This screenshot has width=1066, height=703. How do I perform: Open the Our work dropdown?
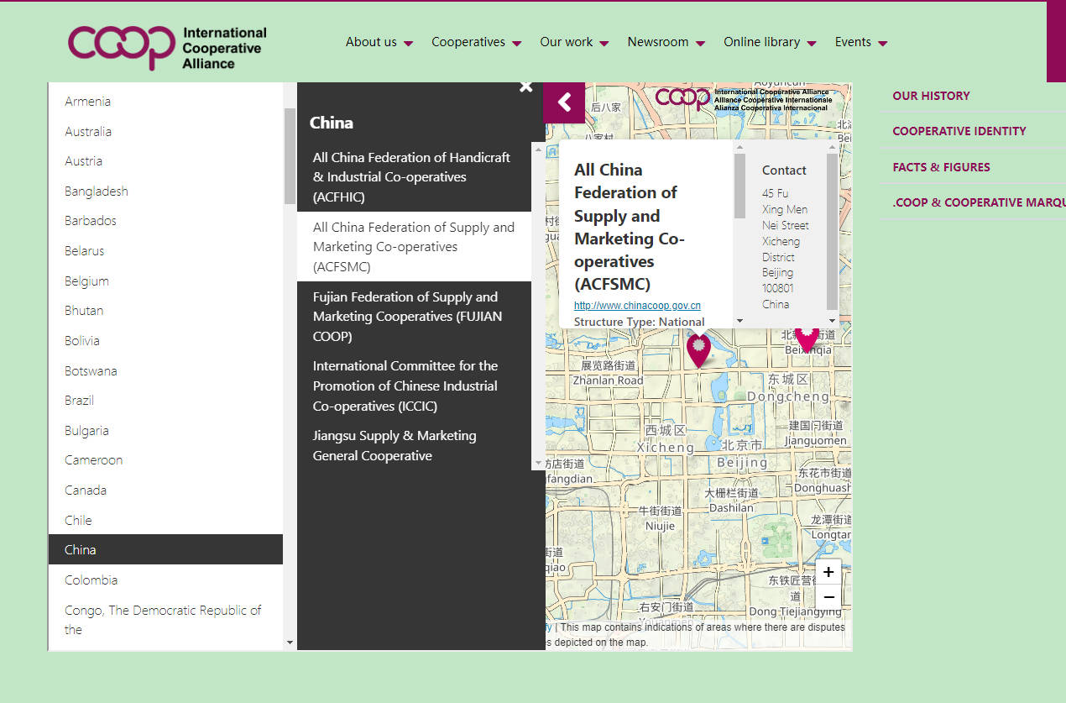[574, 42]
